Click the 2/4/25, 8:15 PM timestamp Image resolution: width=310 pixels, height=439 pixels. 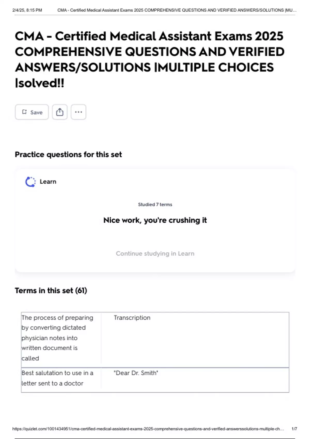[27, 10]
